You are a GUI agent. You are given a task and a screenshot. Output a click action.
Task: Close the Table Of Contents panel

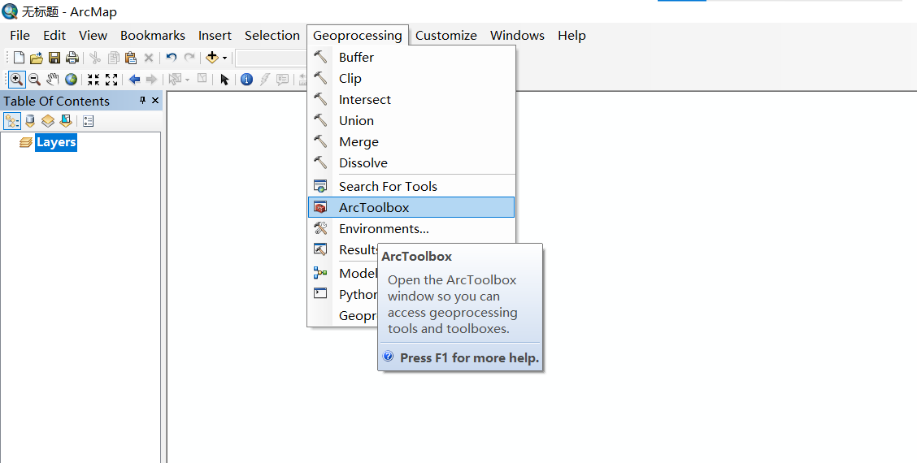point(155,101)
